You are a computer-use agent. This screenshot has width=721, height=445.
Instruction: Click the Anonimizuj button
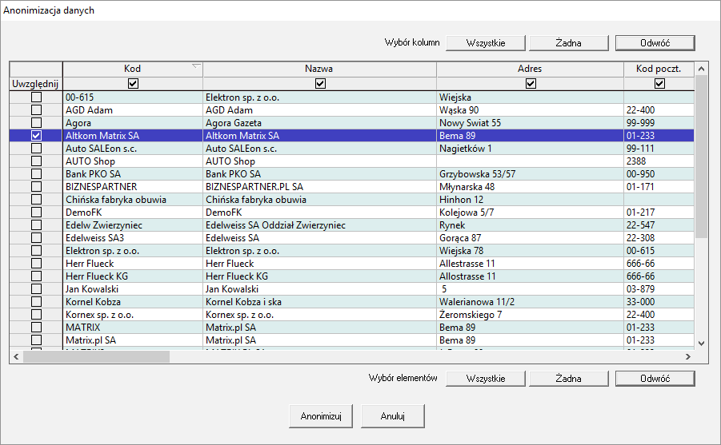tap(321, 416)
